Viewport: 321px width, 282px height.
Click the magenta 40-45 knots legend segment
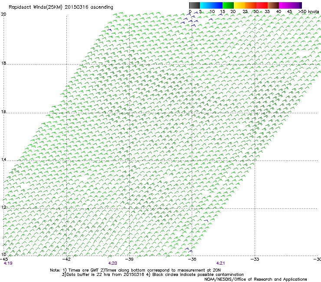pyautogui.click(x=285, y=5)
